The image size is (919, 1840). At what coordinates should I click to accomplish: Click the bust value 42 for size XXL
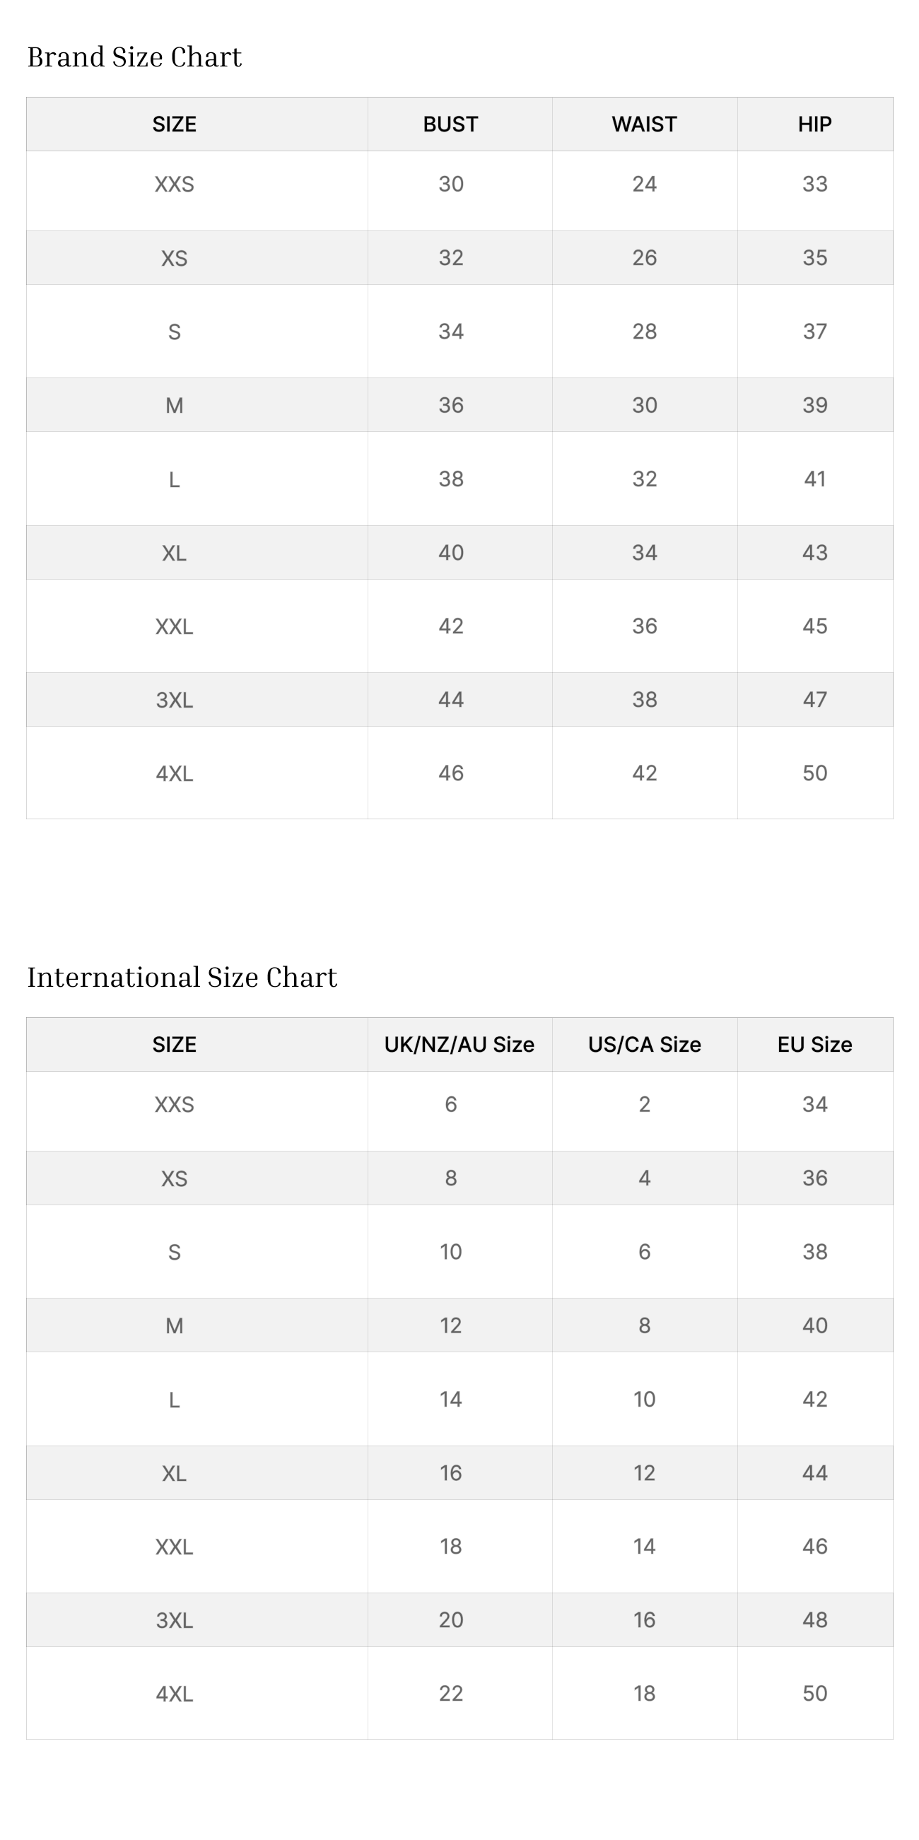pos(450,626)
